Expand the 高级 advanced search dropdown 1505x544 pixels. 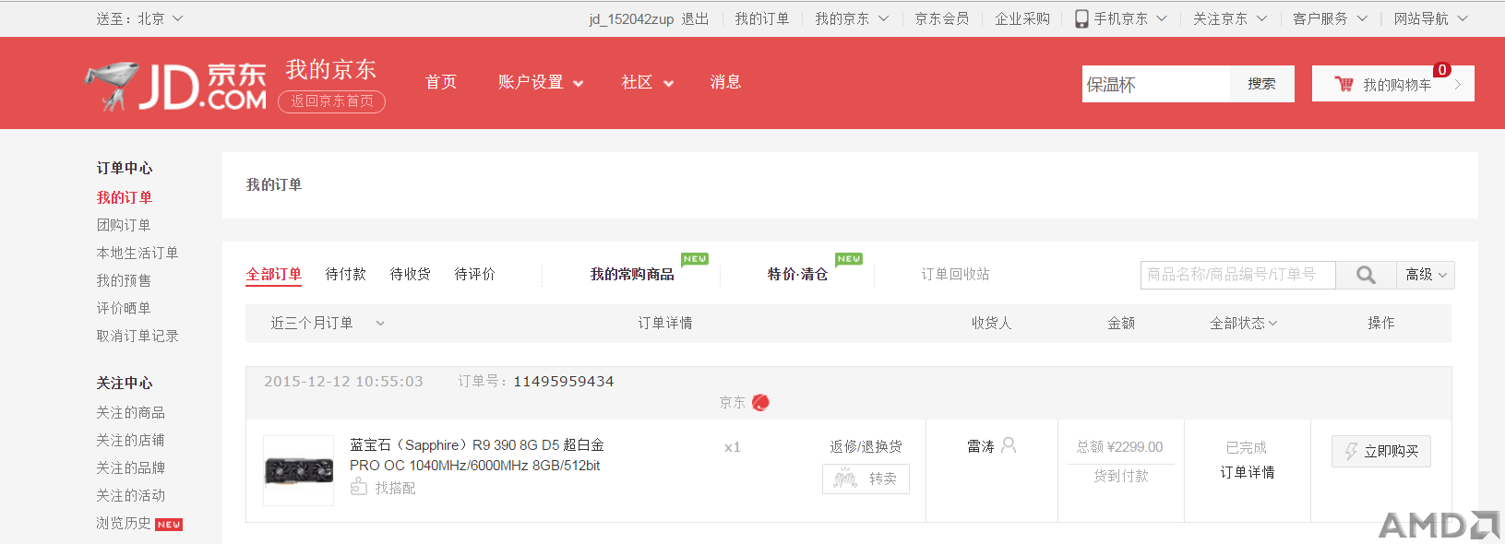(1427, 275)
